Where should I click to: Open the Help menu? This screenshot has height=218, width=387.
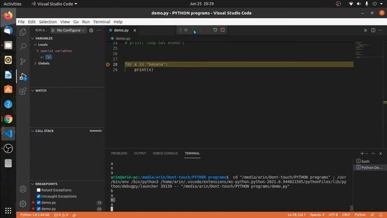click(x=118, y=22)
